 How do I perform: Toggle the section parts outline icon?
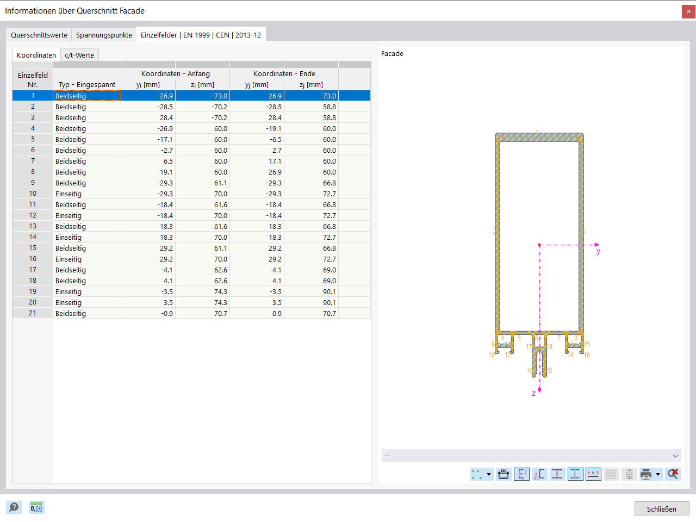point(575,474)
